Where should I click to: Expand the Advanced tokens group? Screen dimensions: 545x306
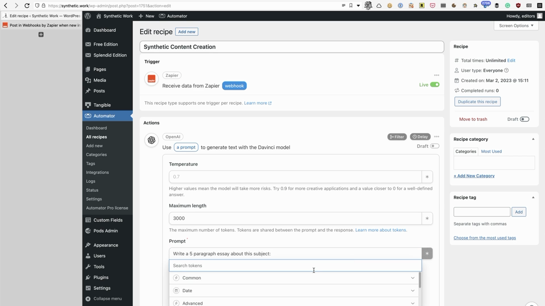click(x=294, y=303)
